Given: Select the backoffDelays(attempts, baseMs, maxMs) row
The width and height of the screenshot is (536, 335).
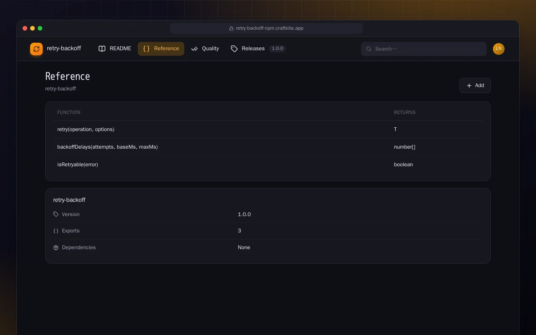Looking at the screenshot, I should pos(268,147).
